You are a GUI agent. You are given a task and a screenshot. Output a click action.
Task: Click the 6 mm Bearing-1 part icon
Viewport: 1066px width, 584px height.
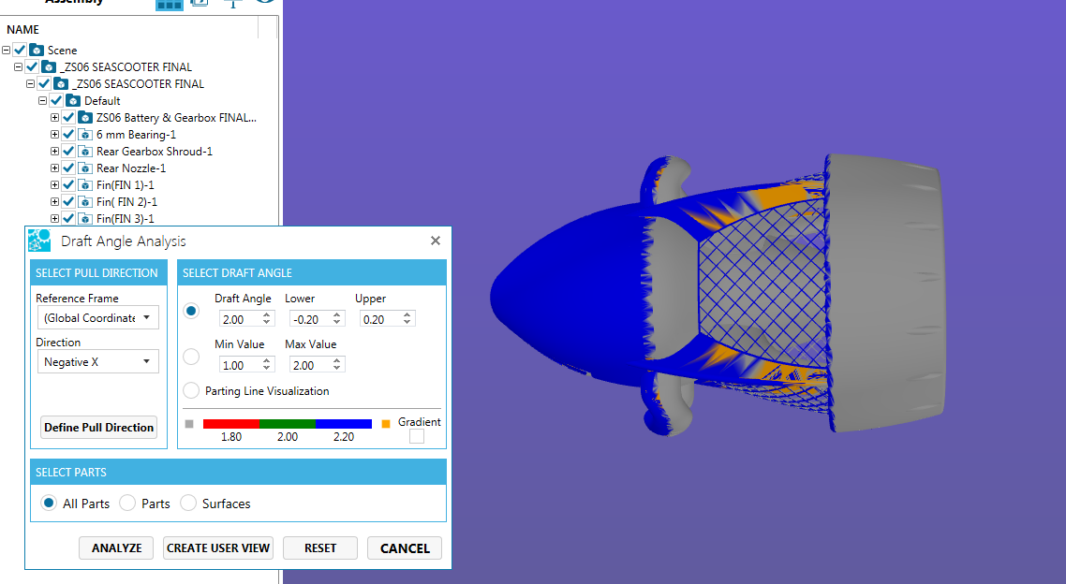tap(84, 135)
